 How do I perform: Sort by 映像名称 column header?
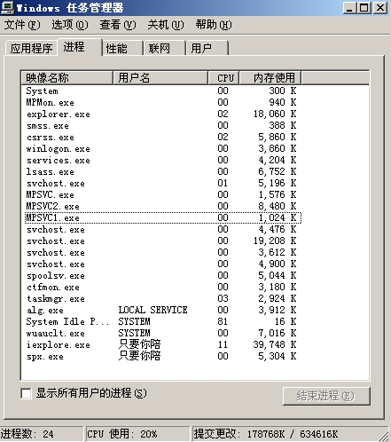67,78
